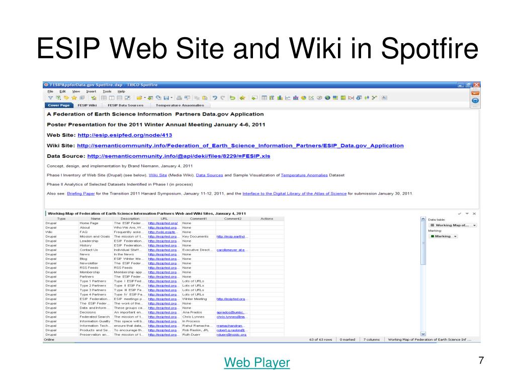The width and height of the screenshot is (515, 386).
Task: Select the side-by-side layout icon
Action: point(112,98)
